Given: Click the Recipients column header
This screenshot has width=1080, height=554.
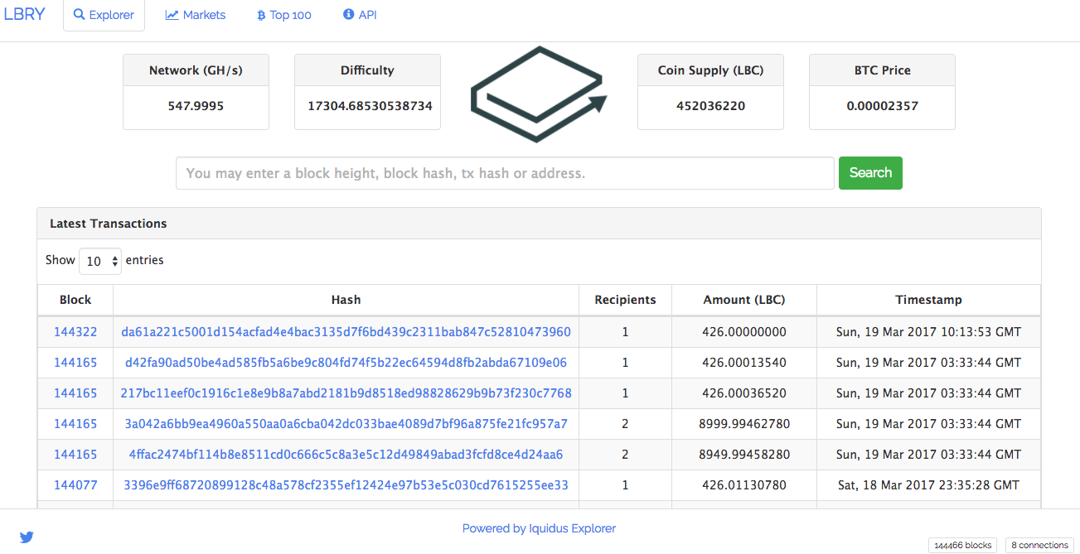Looking at the screenshot, I should 625,300.
